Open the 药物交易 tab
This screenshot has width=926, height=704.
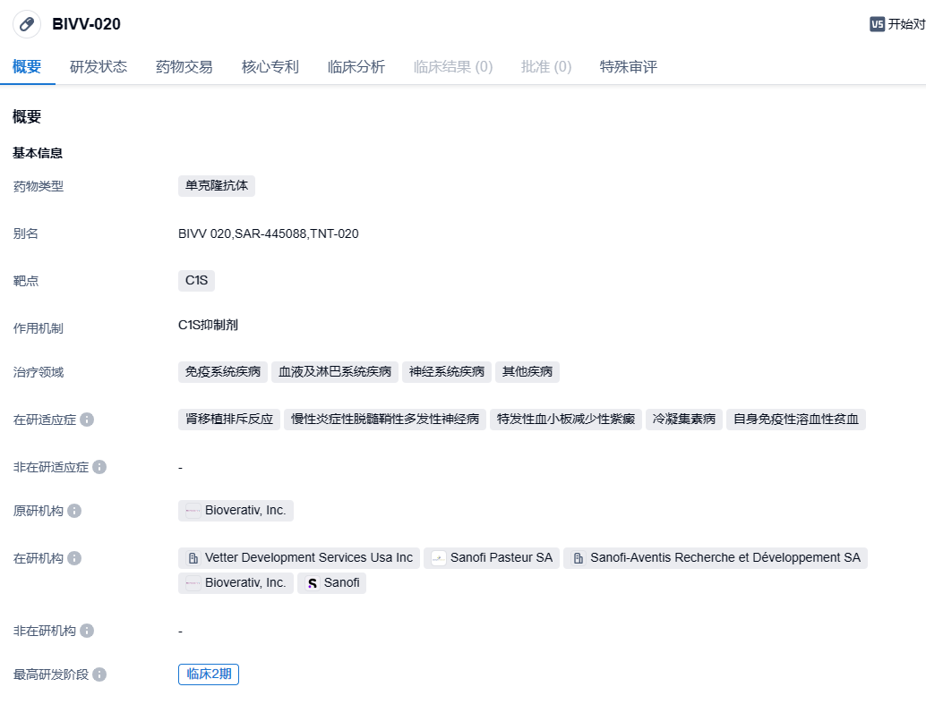184,67
